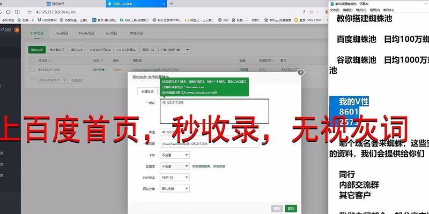Click the green 提交 button
This screenshot has width=429, height=214.
pos(291,208)
